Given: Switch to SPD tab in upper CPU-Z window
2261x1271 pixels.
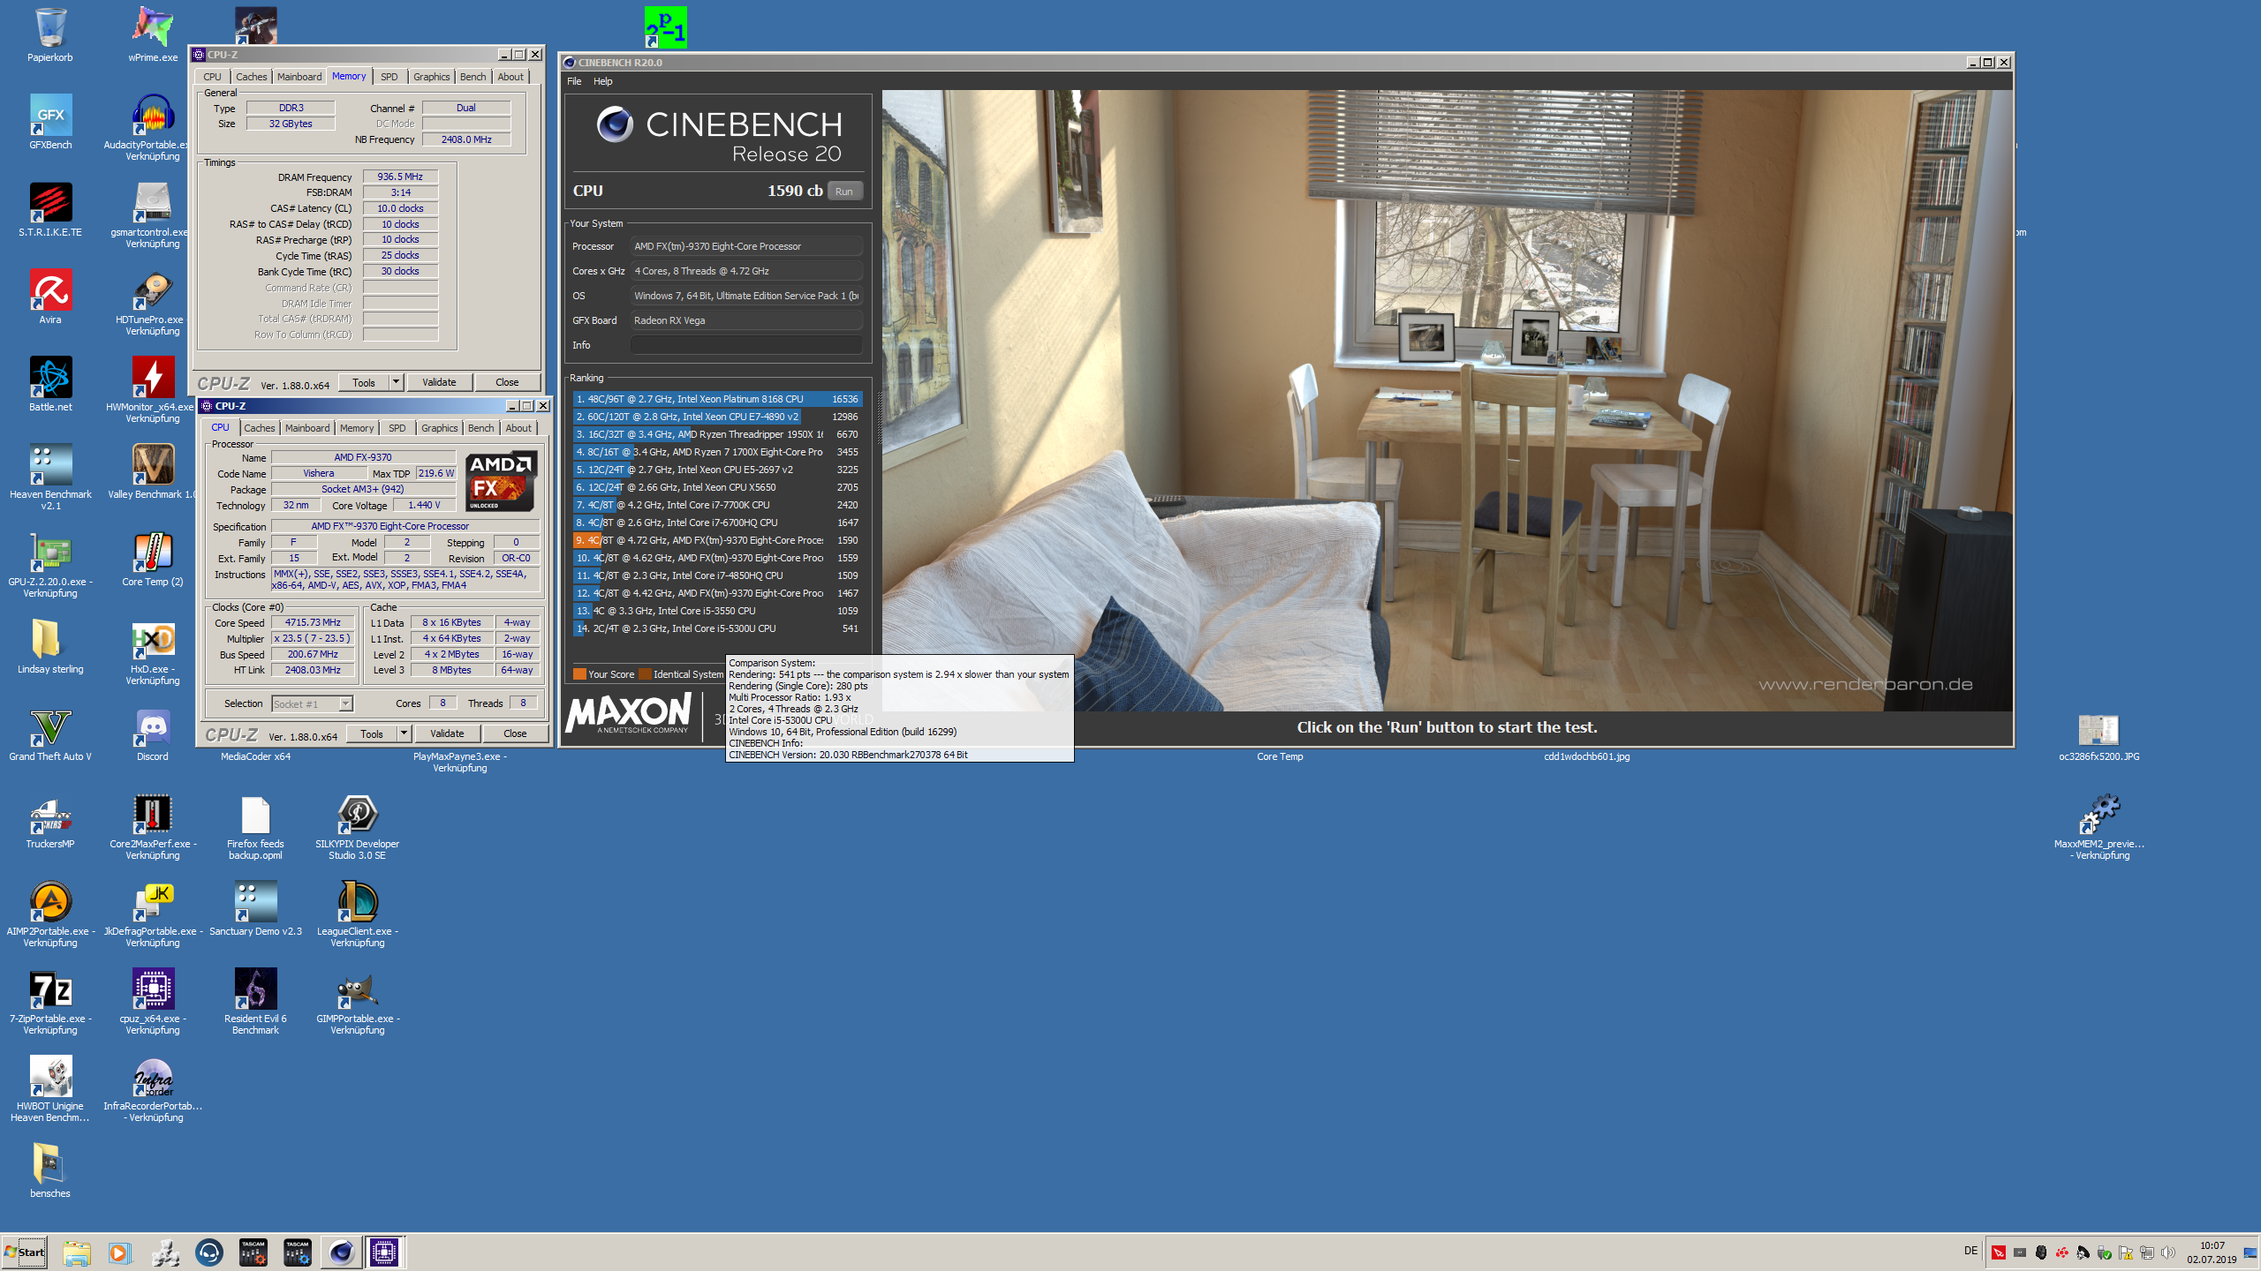Looking at the screenshot, I should pyautogui.click(x=389, y=77).
